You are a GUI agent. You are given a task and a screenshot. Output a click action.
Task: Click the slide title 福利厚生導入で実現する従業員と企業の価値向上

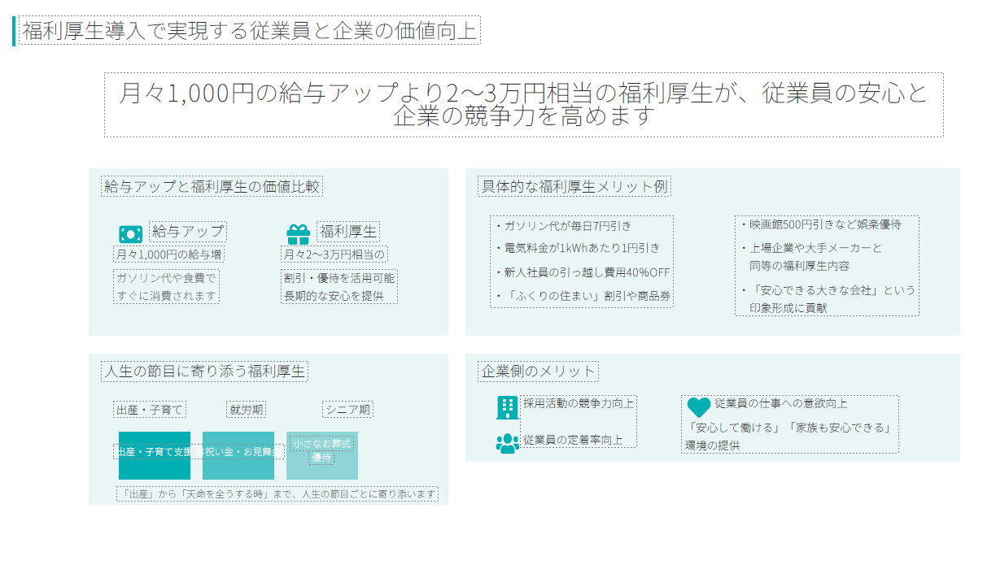point(249,31)
